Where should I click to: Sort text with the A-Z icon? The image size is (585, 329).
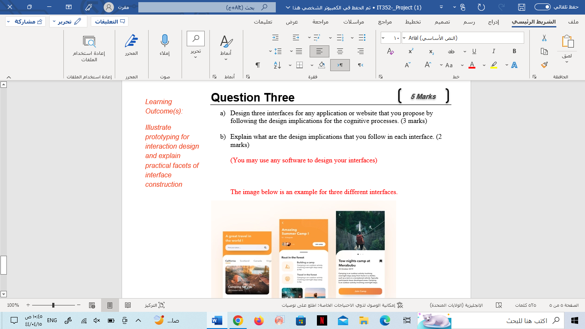[x=277, y=65]
